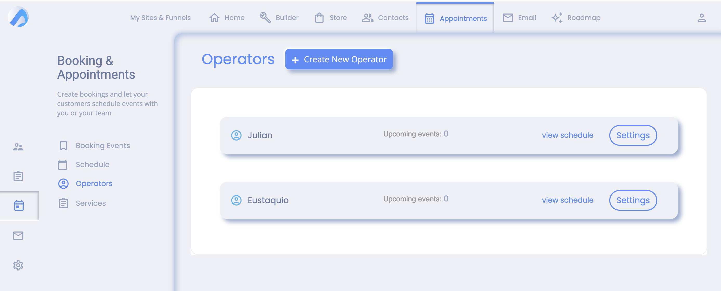Open the Roadmap tab
Image resolution: width=721 pixels, height=291 pixels.
coord(576,18)
